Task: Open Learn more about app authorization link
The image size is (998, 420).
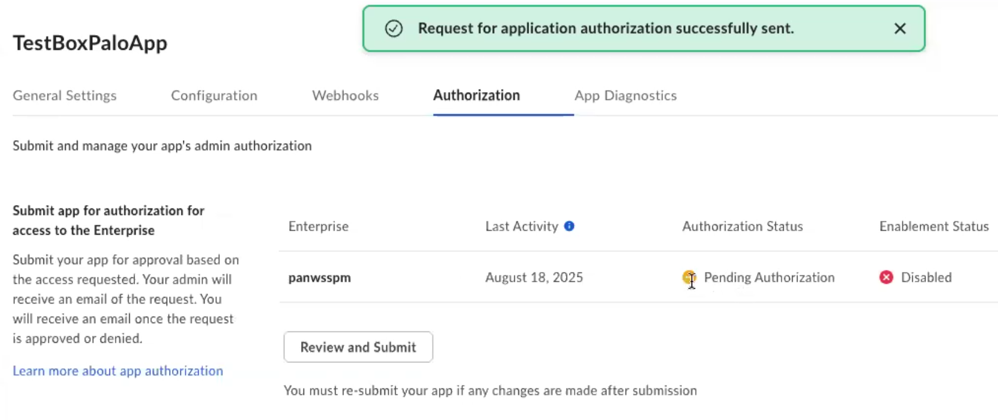Action: (118, 371)
